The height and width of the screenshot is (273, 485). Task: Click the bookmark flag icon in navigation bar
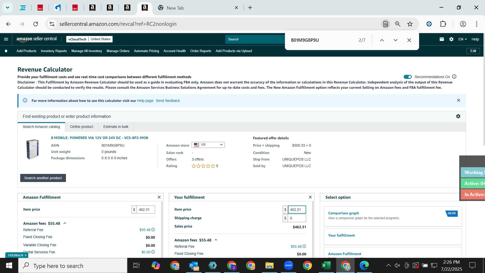point(6,51)
